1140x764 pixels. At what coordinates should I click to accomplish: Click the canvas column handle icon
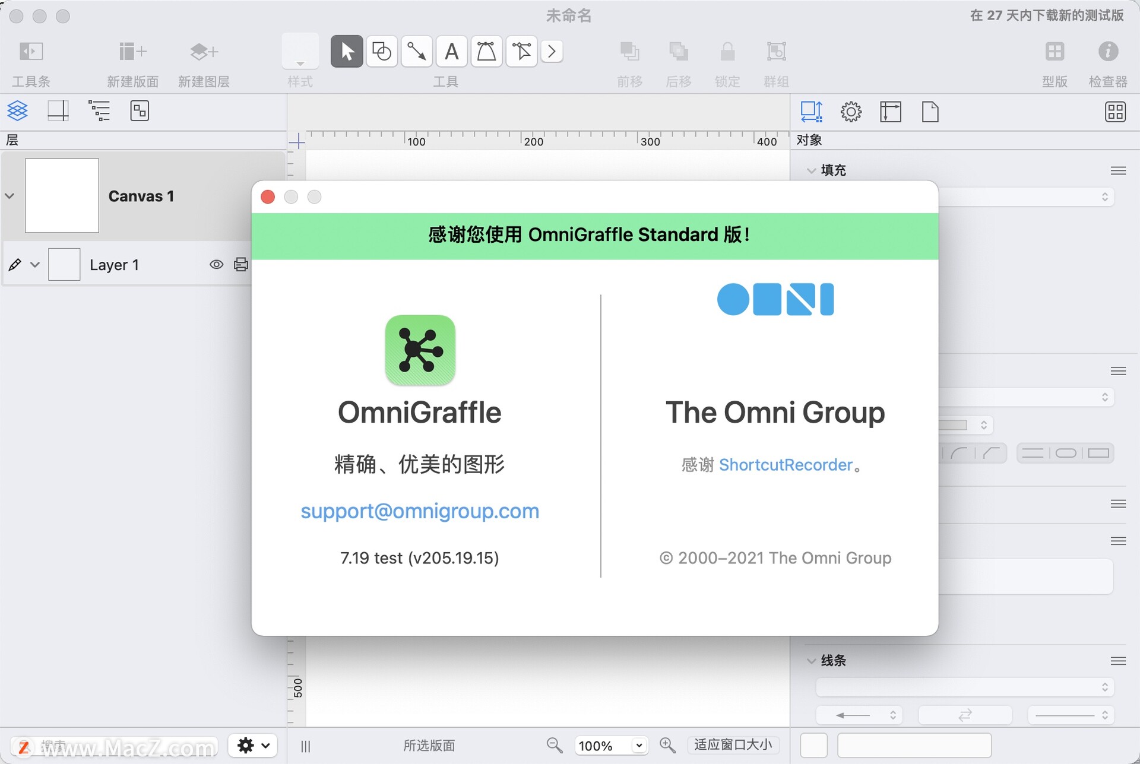click(305, 746)
